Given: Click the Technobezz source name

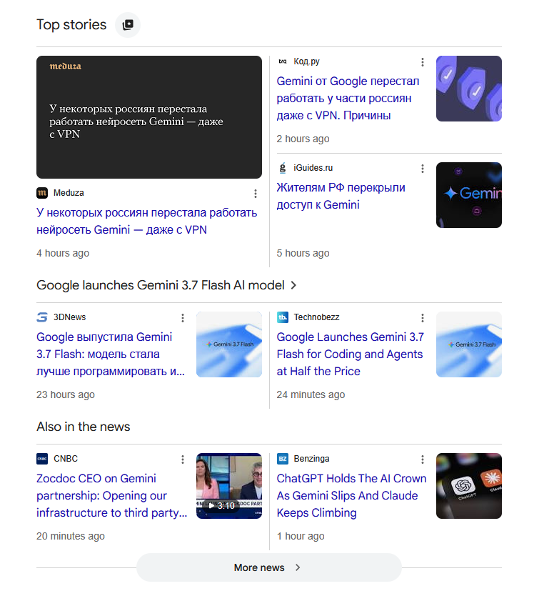Looking at the screenshot, I should [317, 317].
